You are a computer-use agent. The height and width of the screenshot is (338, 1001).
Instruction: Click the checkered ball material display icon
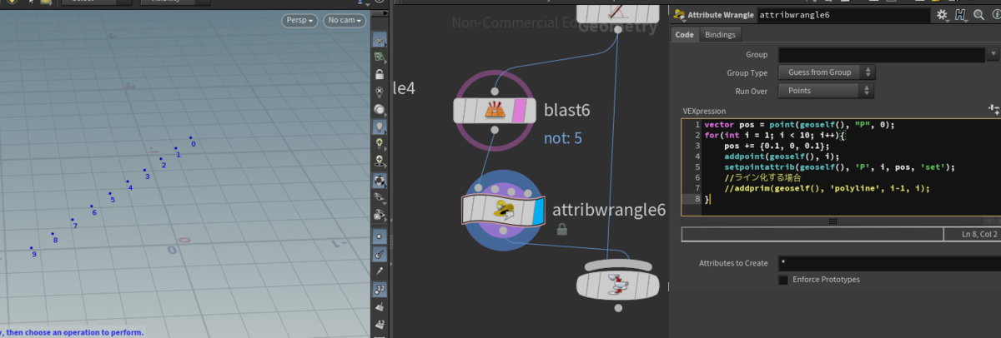click(380, 180)
